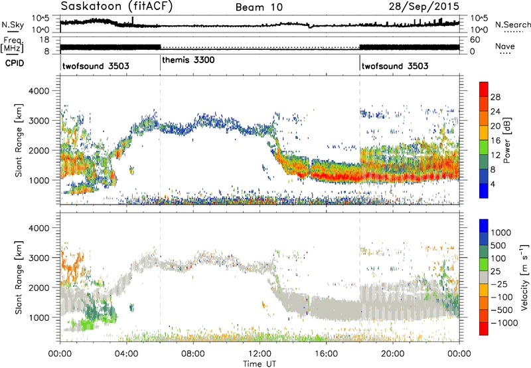
Task: Click the Velocity colorbar value '-25'
Action: tap(498, 284)
